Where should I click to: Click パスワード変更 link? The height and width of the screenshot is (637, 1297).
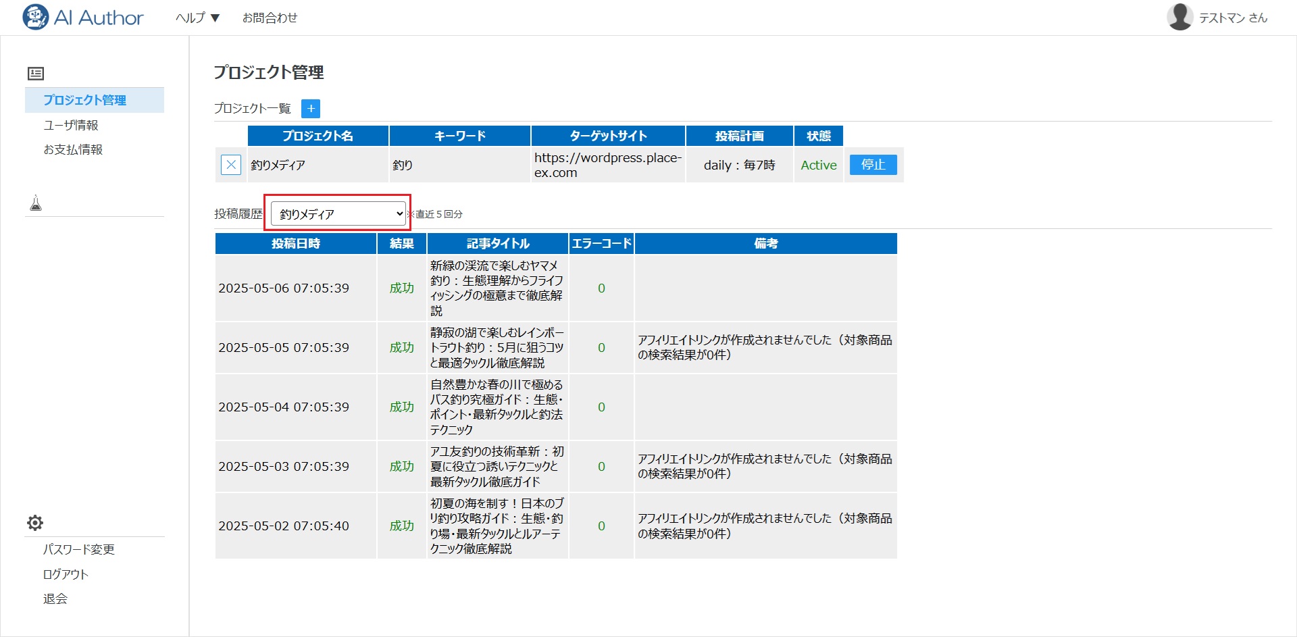[x=79, y=549]
